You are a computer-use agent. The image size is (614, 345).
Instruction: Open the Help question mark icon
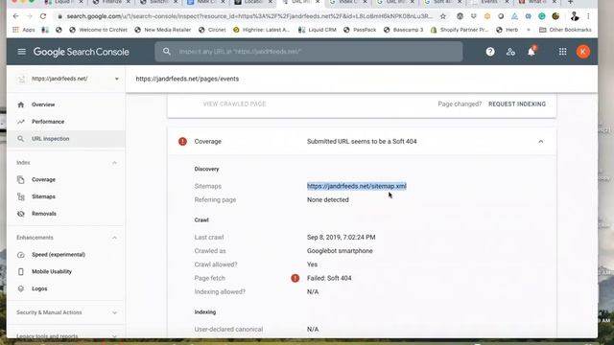tap(490, 52)
